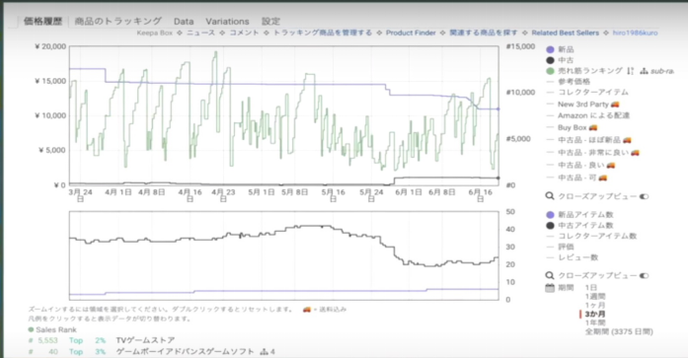
Task: Click the TVゲームストア category rank row
Action: click(102, 340)
